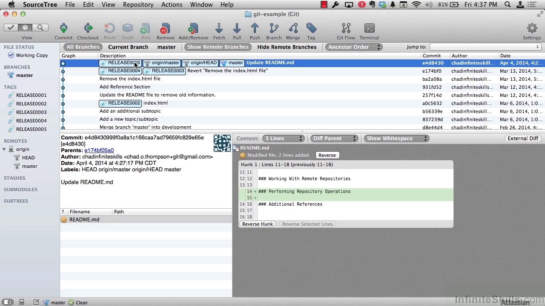Screen dimensions: 545x306
Task: Open the Jump to combo box
Action: (485, 47)
